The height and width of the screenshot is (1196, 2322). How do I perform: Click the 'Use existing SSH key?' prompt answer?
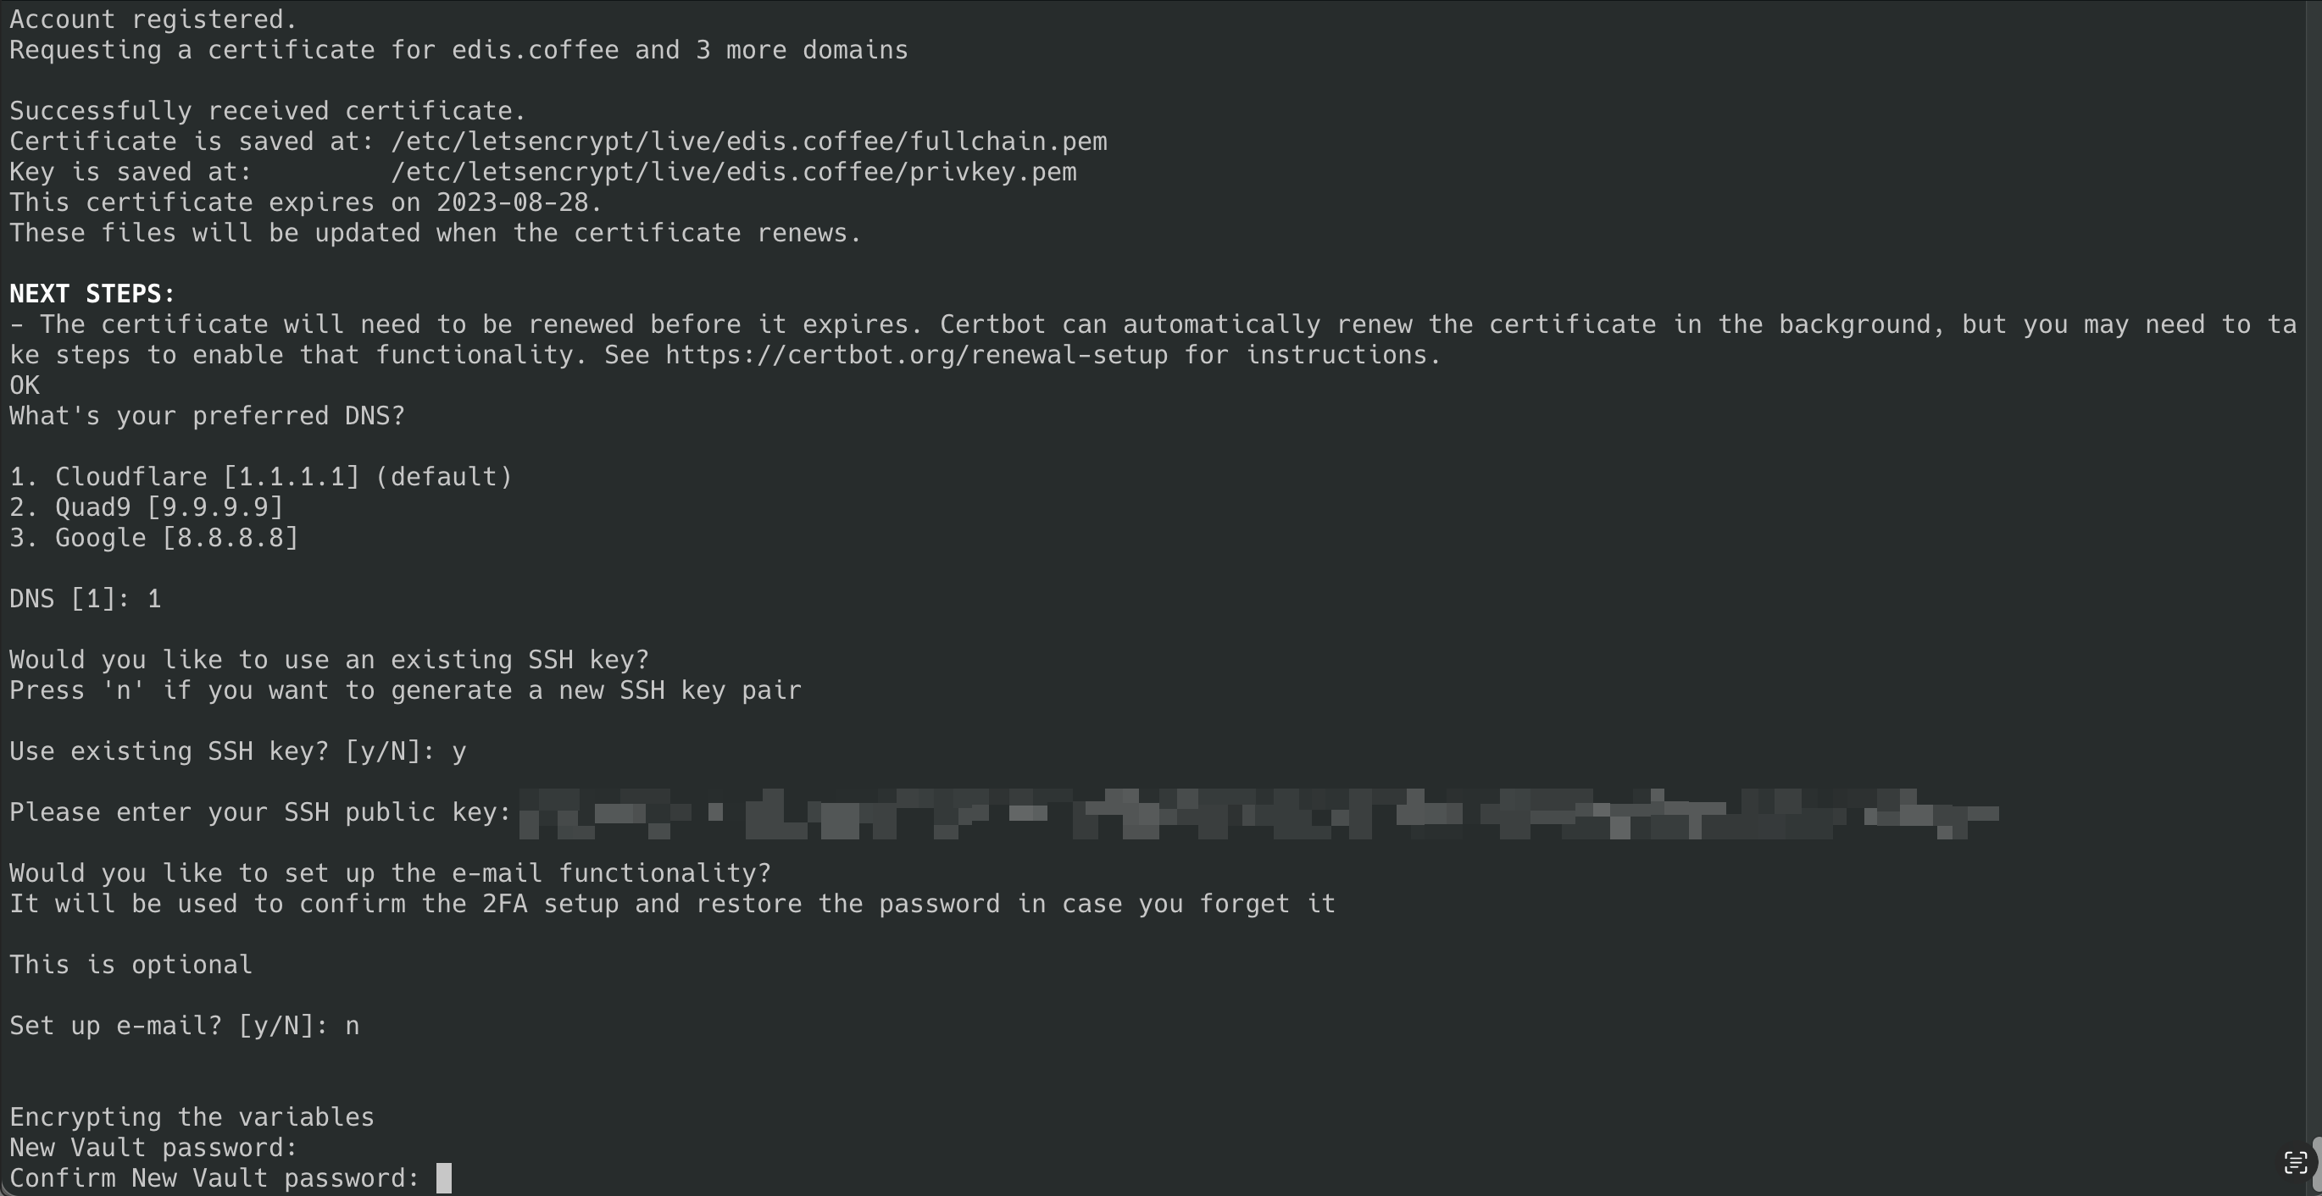pos(458,751)
